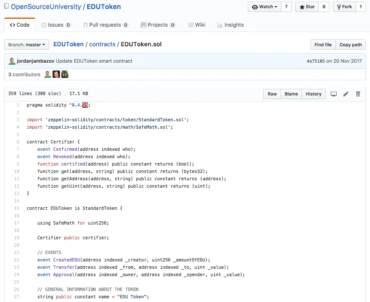Click 'function getAddress' code line

132,179
